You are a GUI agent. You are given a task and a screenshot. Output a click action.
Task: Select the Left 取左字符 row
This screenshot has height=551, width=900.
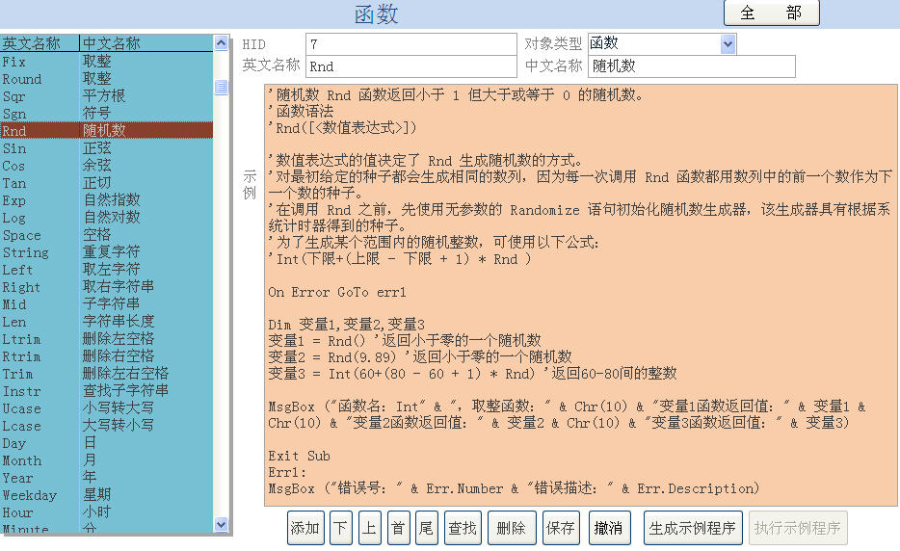[106, 269]
